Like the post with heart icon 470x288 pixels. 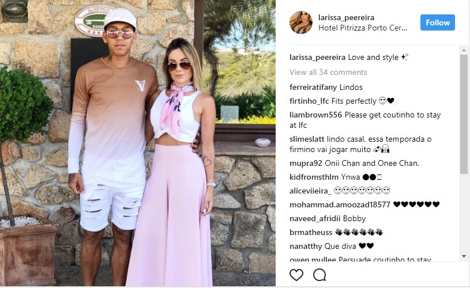(296, 275)
